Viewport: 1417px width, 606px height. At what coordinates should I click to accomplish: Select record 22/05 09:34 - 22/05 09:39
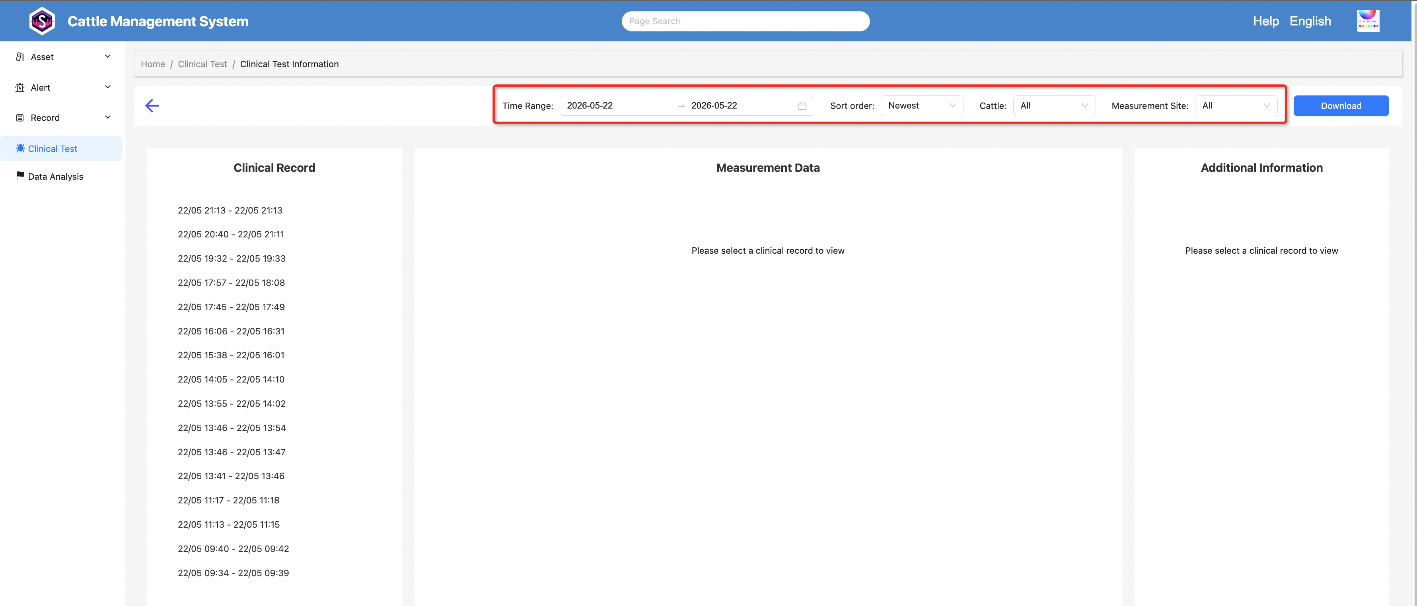coord(233,573)
